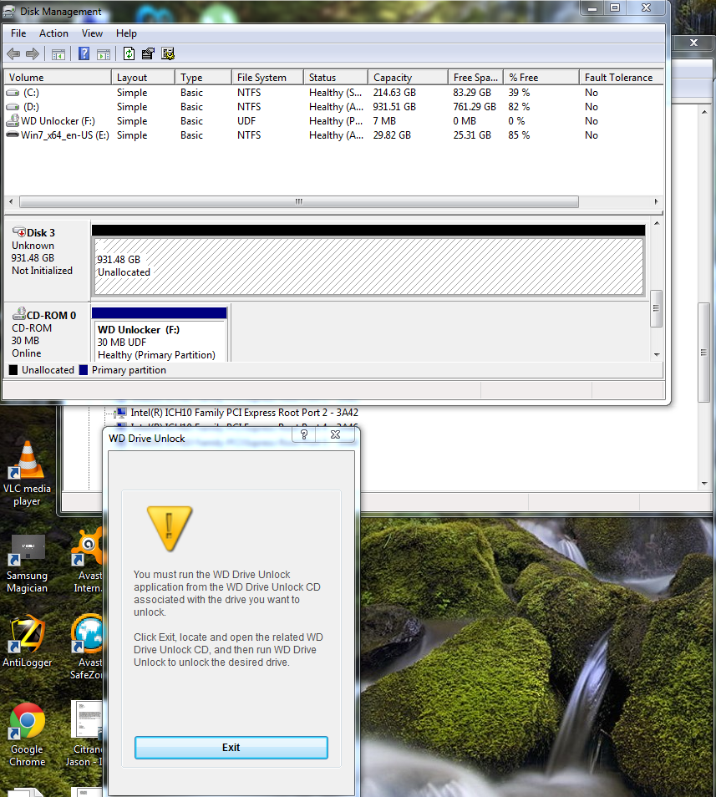The image size is (716, 797).
Task: Click the Refresh toolbar icon
Action: 129,53
